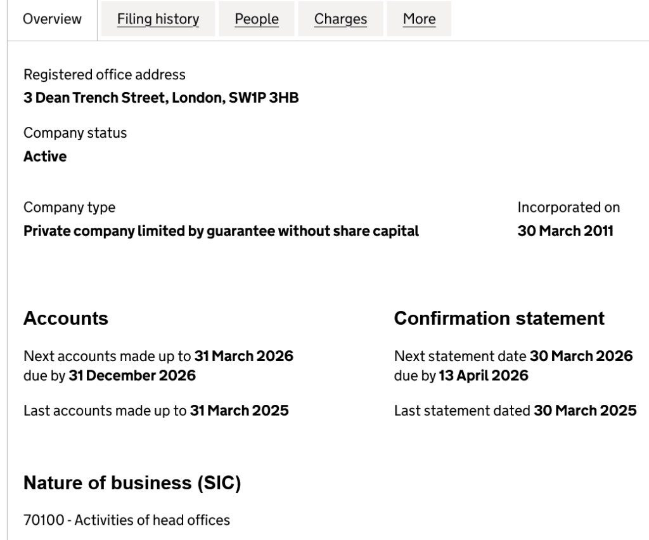Select the Overview tab
649x540 pixels.
pos(53,19)
